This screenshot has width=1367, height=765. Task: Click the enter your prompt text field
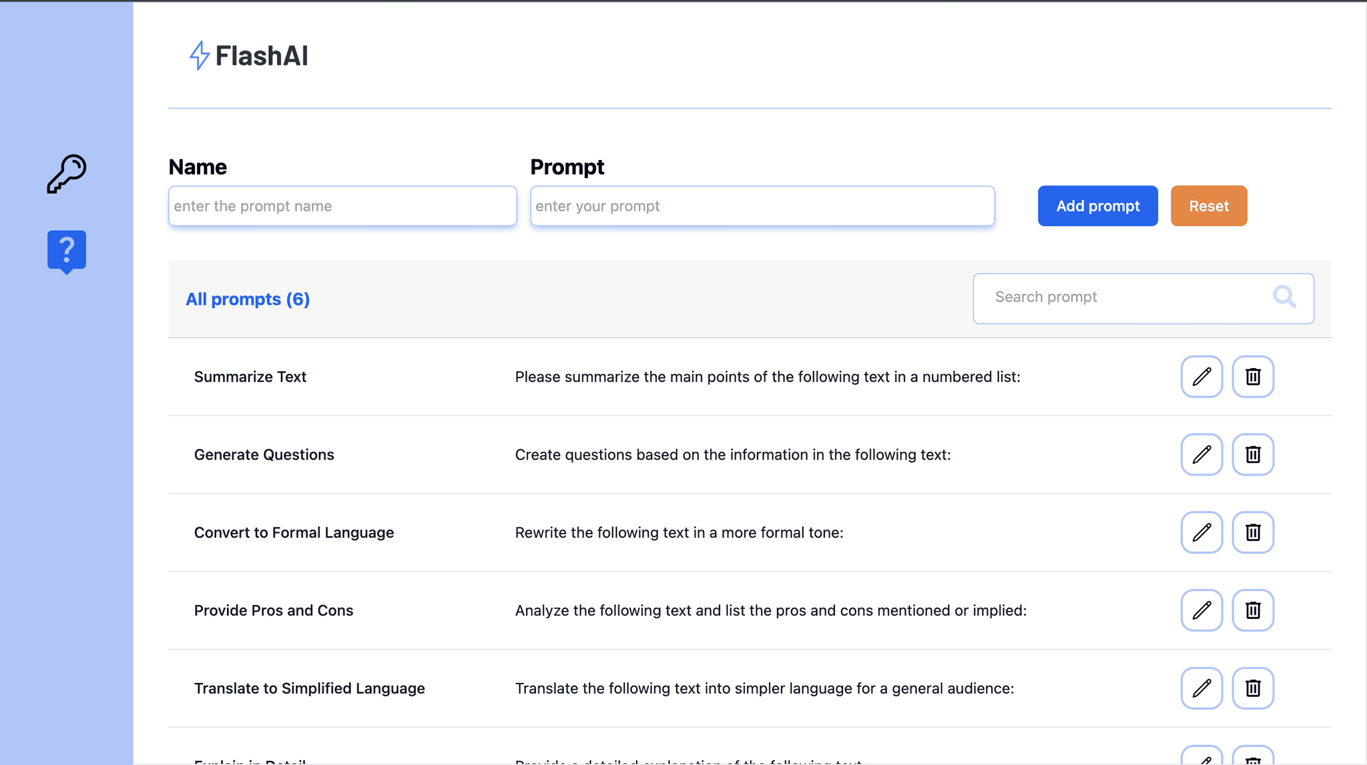click(x=762, y=205)
